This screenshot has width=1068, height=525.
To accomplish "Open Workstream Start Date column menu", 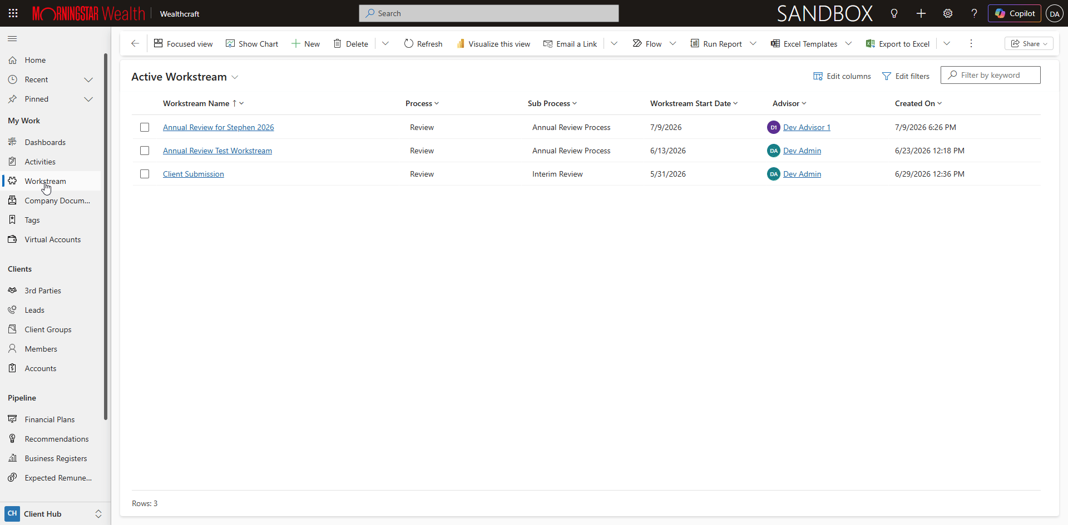I will (694, 103).
